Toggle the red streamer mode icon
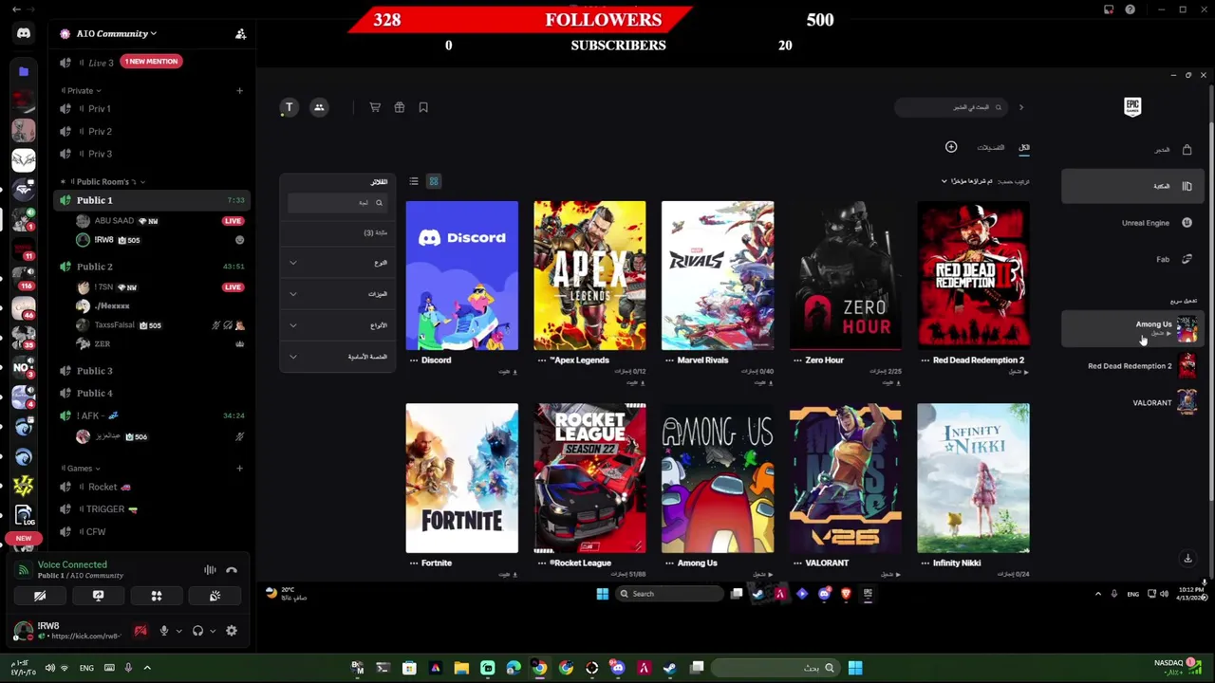This screenshot has height=683, width=1215. pyautogui.click(x=140, y=631)
